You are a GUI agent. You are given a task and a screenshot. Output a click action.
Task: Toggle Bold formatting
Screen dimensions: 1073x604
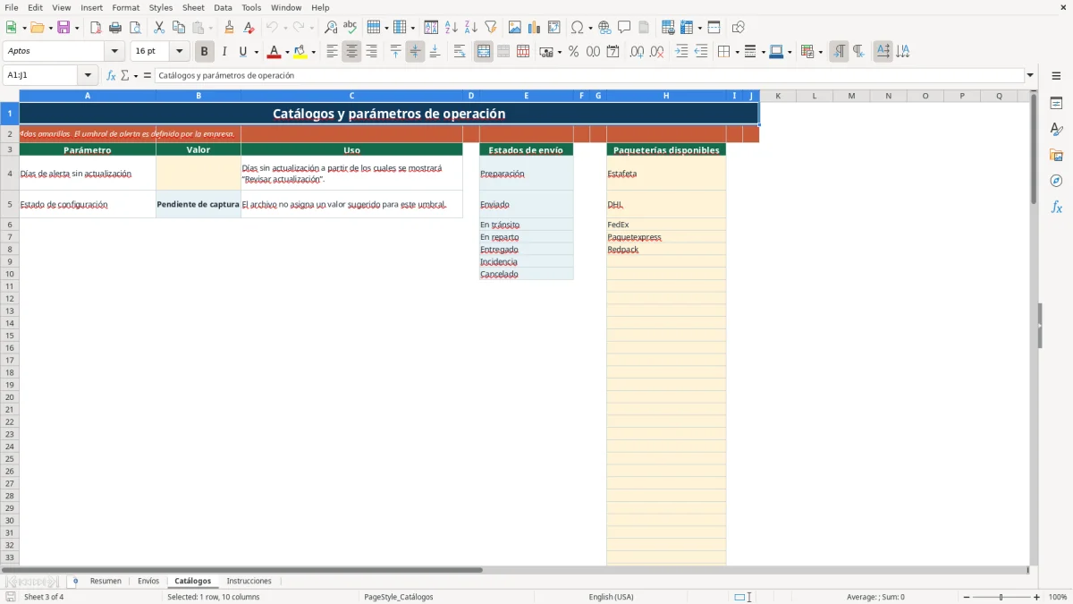coord(205,52)
